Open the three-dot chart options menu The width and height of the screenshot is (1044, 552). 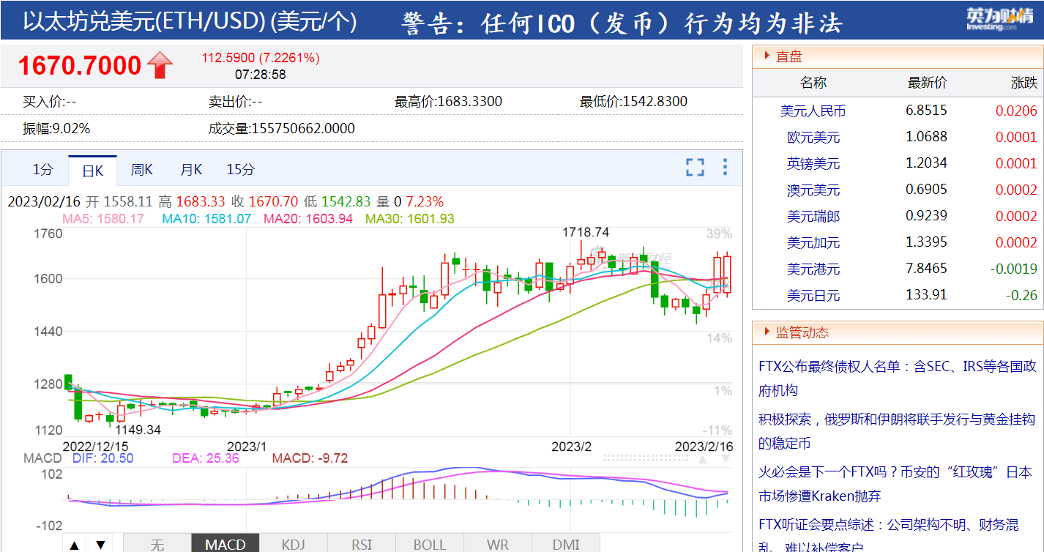coord(725,167)
